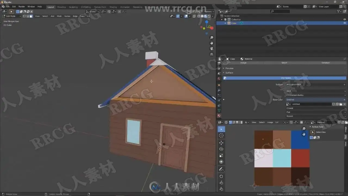Image resolution: width=348 pixels, height=196 pixels.
Task: Select the UV editor Cursor tool
Action: [221, 136]
